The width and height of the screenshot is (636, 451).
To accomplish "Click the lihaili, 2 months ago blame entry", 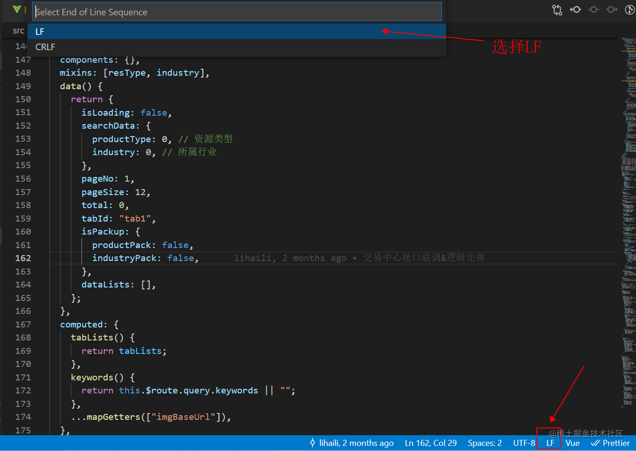I will [356, 443].
